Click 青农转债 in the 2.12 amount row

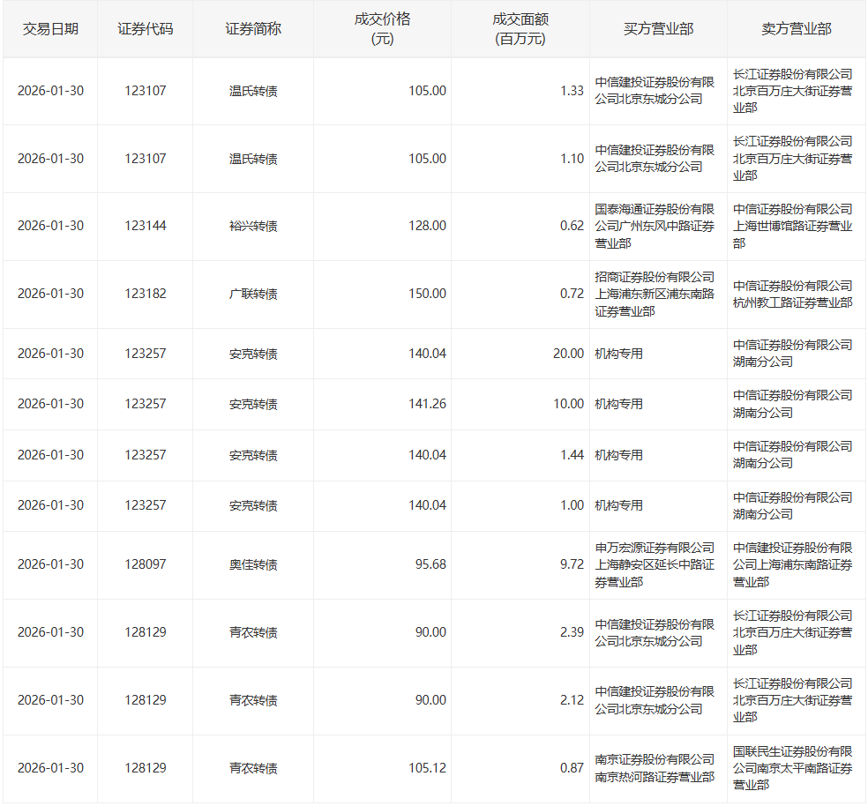click(x=253, y=700)
